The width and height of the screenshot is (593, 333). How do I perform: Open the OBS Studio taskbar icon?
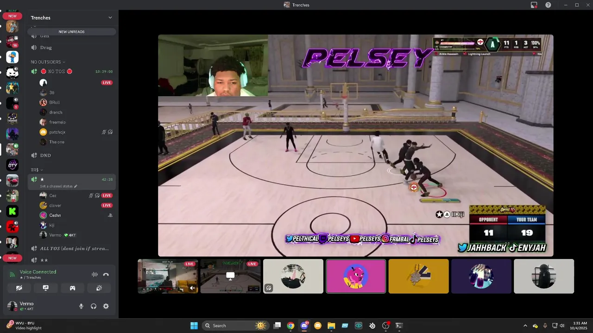(385, 326)
